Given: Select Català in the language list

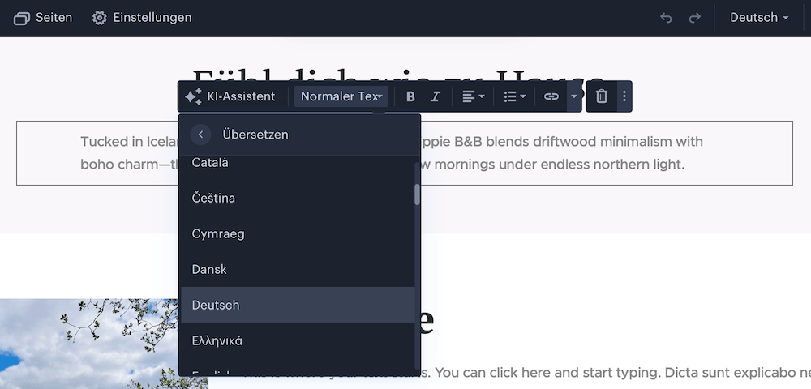Looking at the screenshot, I should pos(298,163).
